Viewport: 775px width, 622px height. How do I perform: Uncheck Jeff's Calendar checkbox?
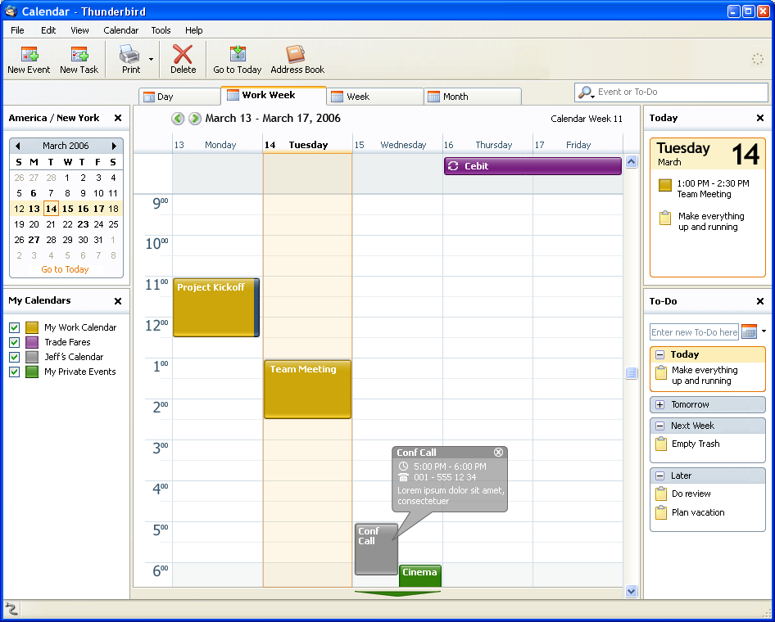tap(14, 357)
